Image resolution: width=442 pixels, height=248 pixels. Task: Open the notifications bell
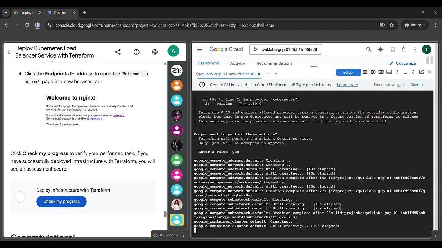coord(403,50)
